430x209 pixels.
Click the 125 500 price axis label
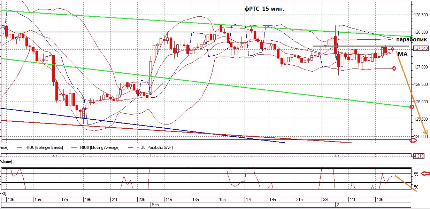coord(421,119)
